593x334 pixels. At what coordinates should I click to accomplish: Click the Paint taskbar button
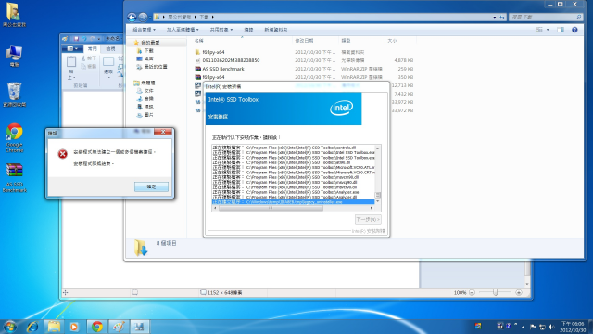point(119,327)
